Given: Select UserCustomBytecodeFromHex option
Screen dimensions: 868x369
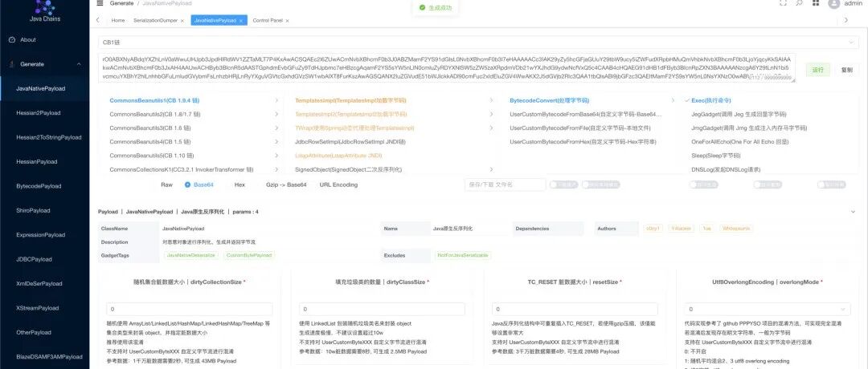Looking at the screenshot, I should (583, 142).
